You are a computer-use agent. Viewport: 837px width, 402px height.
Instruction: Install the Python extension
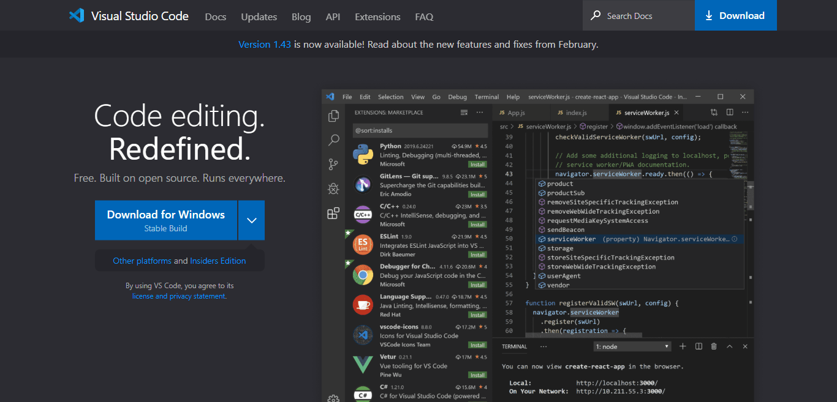477,164
